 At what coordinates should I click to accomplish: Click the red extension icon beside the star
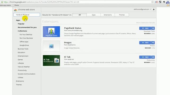pos(156,2)
